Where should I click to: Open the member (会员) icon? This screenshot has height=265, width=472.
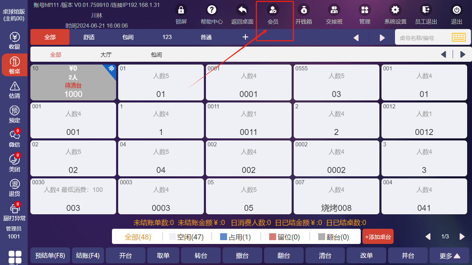[x=273, y=10]
